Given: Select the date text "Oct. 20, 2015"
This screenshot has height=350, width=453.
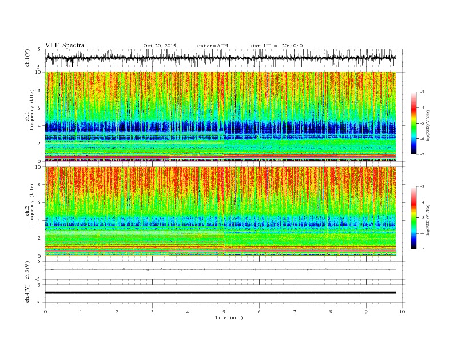Looking at the screenshot, I should coord(160,46).
